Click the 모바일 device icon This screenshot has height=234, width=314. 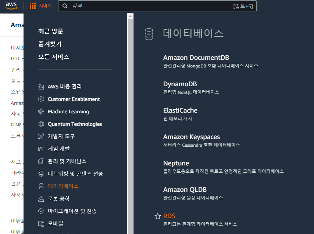(41, 224)
